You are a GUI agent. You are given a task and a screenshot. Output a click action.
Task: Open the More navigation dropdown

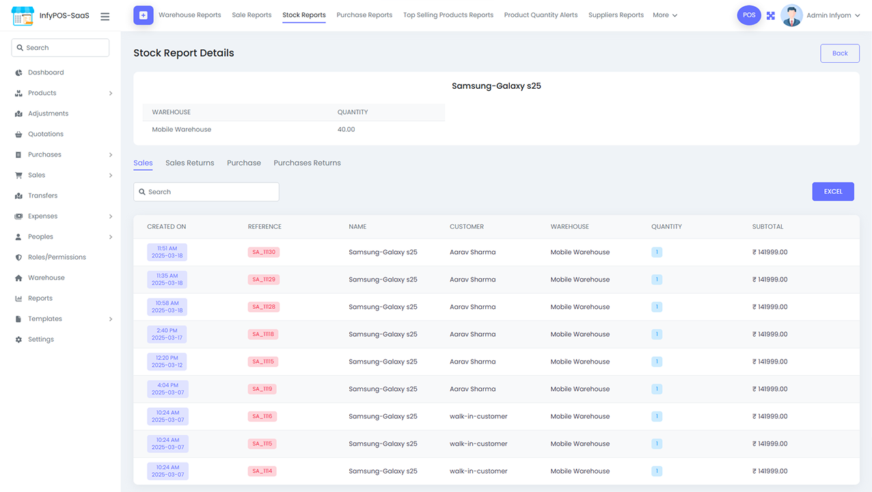pyautogui.click(x=664, y=14)
